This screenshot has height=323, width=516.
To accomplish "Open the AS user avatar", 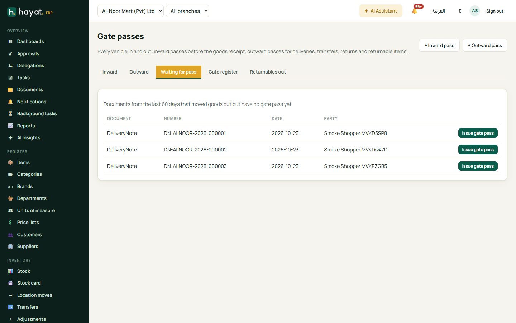I will pyautogui.click(x=475, y=11).
